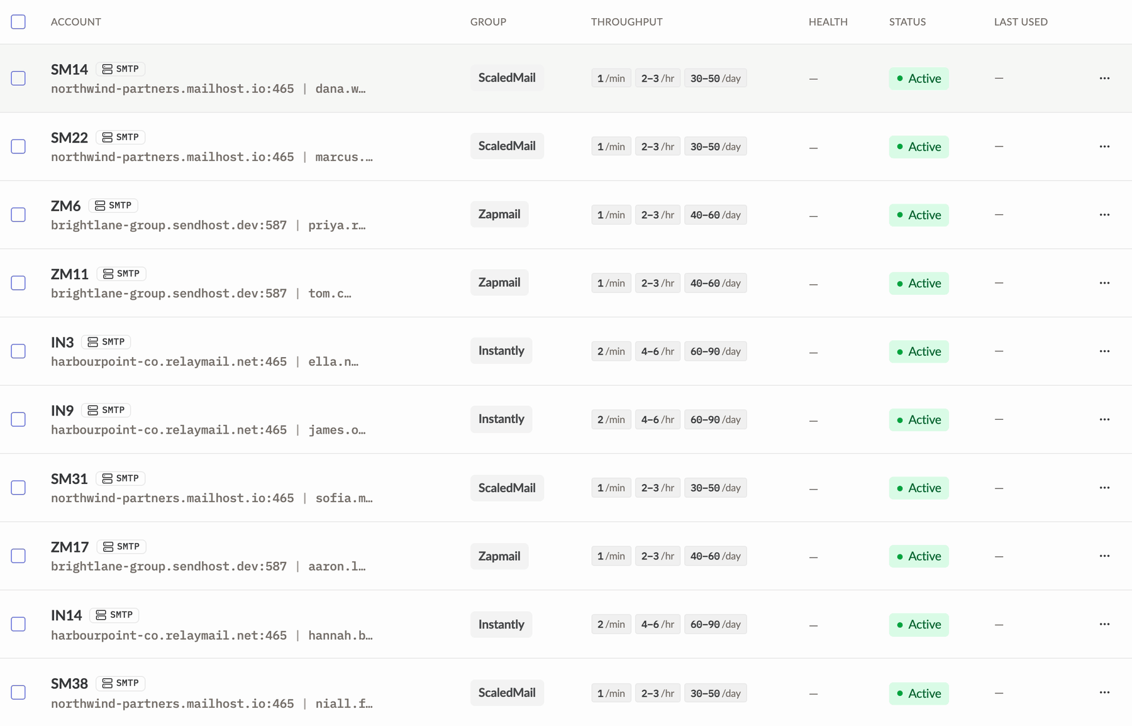1132x726 pixels.
Task: Click the SMTP badge next to ZM6
Action: [x=113, y=206]
